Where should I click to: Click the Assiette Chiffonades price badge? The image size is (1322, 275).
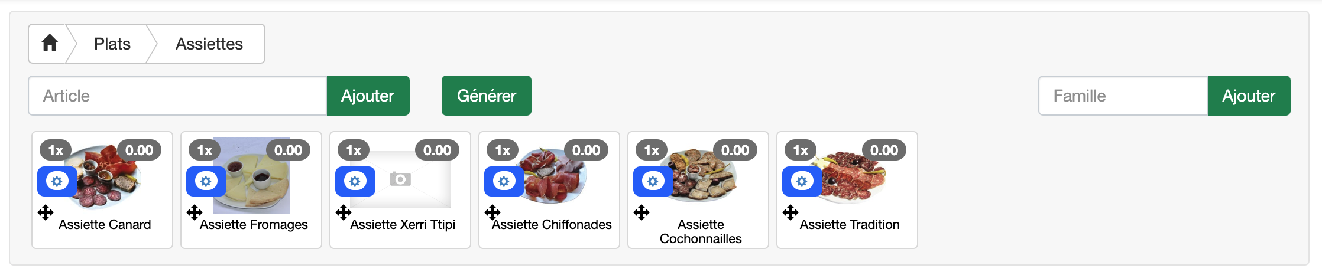587,150
